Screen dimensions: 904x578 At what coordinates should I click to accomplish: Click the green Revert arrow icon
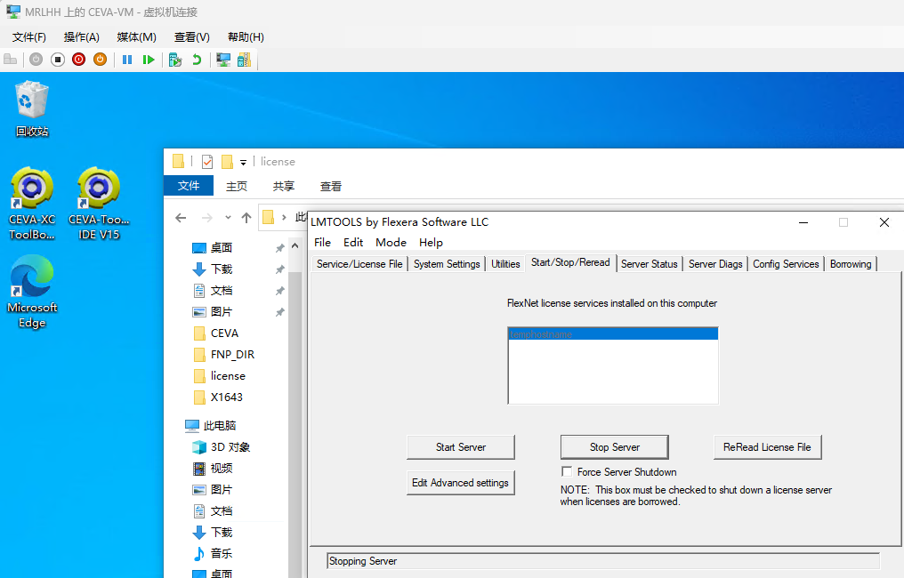coord(197,60)
